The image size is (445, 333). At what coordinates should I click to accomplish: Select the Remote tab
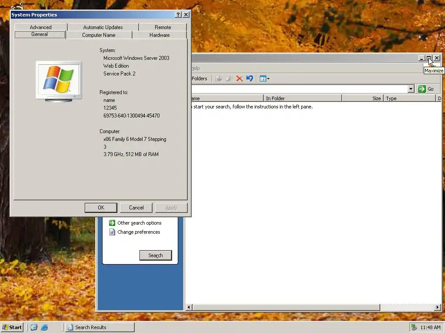tap(163, 27)
